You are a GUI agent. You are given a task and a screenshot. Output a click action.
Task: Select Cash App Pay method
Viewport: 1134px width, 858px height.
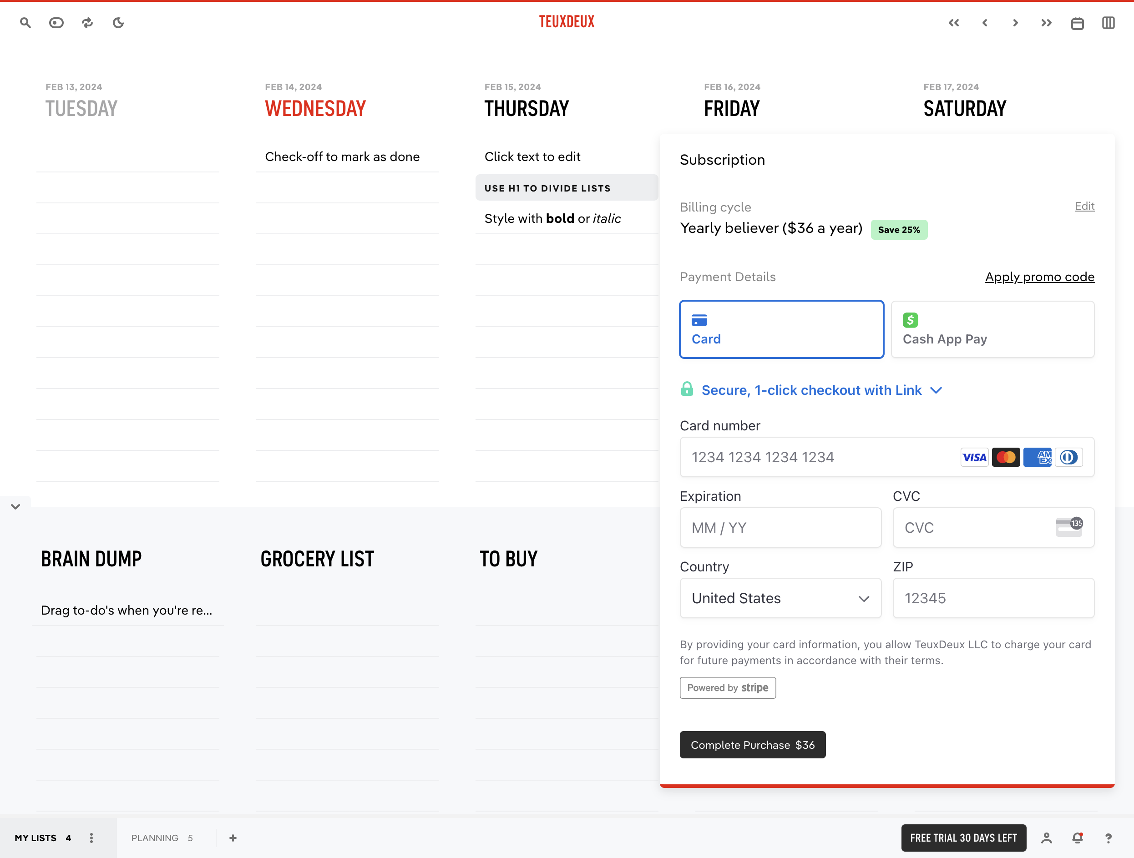992,329
